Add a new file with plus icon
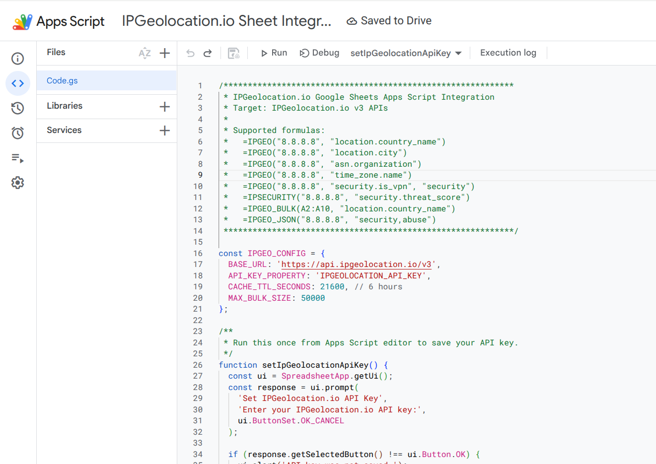Image resolution: width=656 pixels, height=464 pixels. pyautogui.click(x=165, y=53)
